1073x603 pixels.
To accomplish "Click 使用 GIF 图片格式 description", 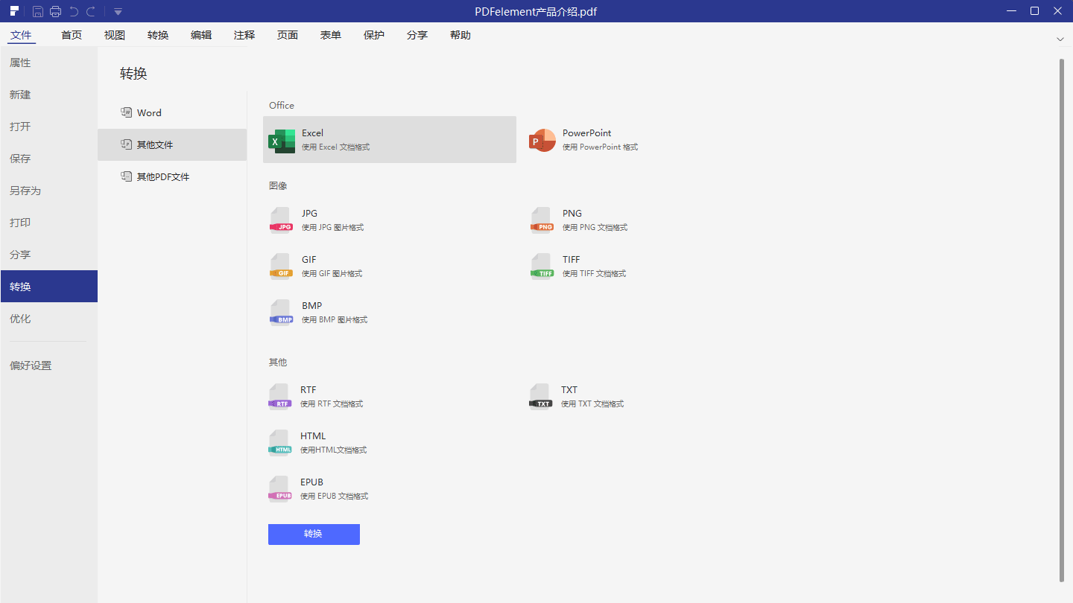I will (332, 274).
